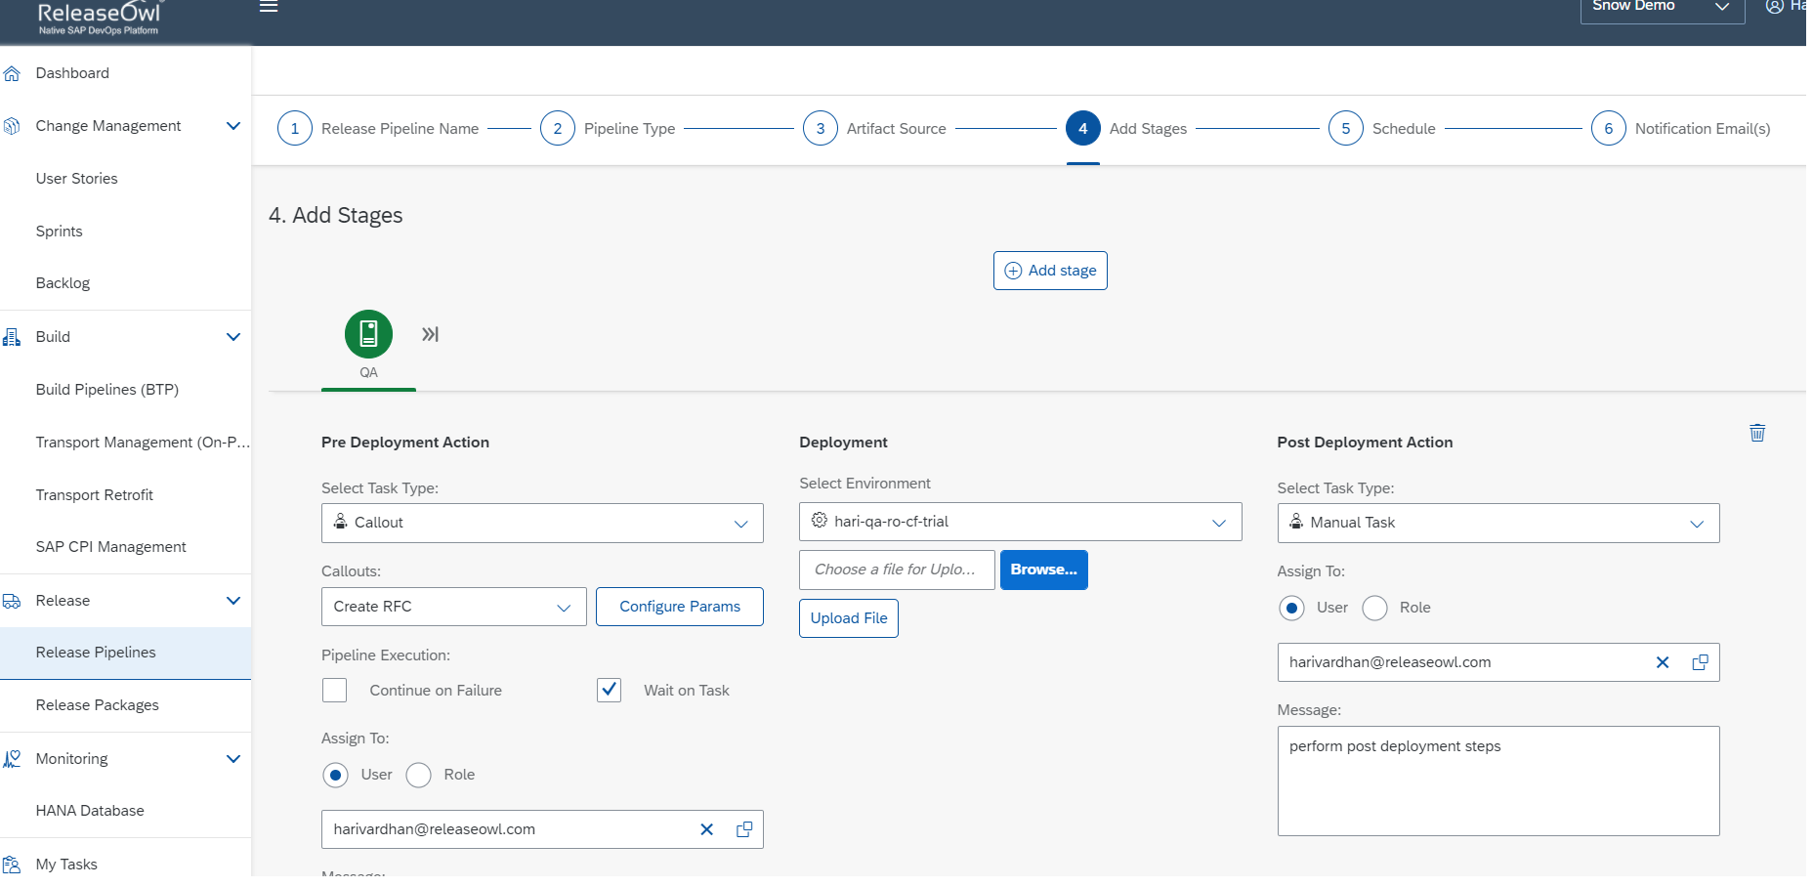Select Role radio under Post Deployment Action

1374,608
